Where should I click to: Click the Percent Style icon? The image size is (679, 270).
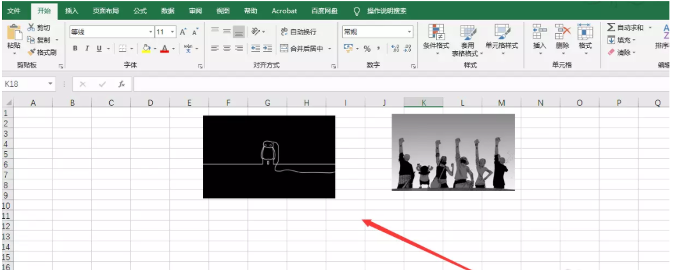coord(367,49)
